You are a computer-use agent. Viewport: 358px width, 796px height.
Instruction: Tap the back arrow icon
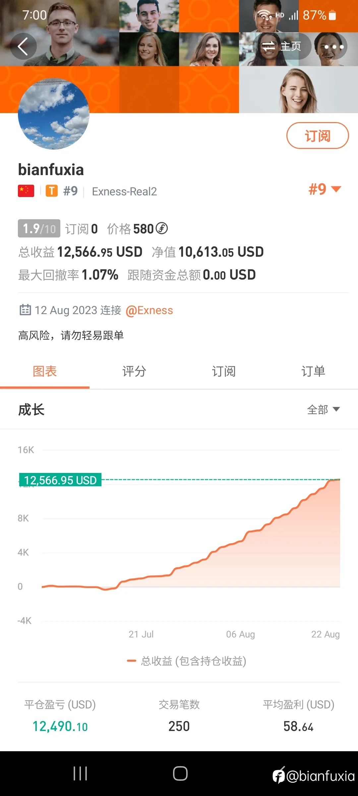click(x=23, y=46)
